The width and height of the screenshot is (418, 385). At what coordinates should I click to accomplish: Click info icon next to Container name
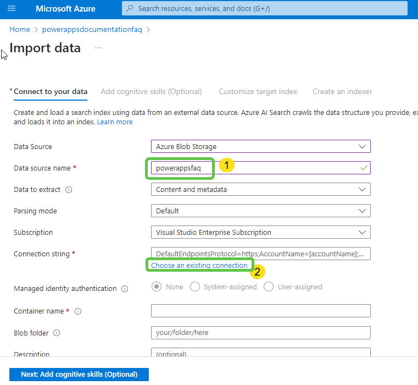click(x=78, y=311)
